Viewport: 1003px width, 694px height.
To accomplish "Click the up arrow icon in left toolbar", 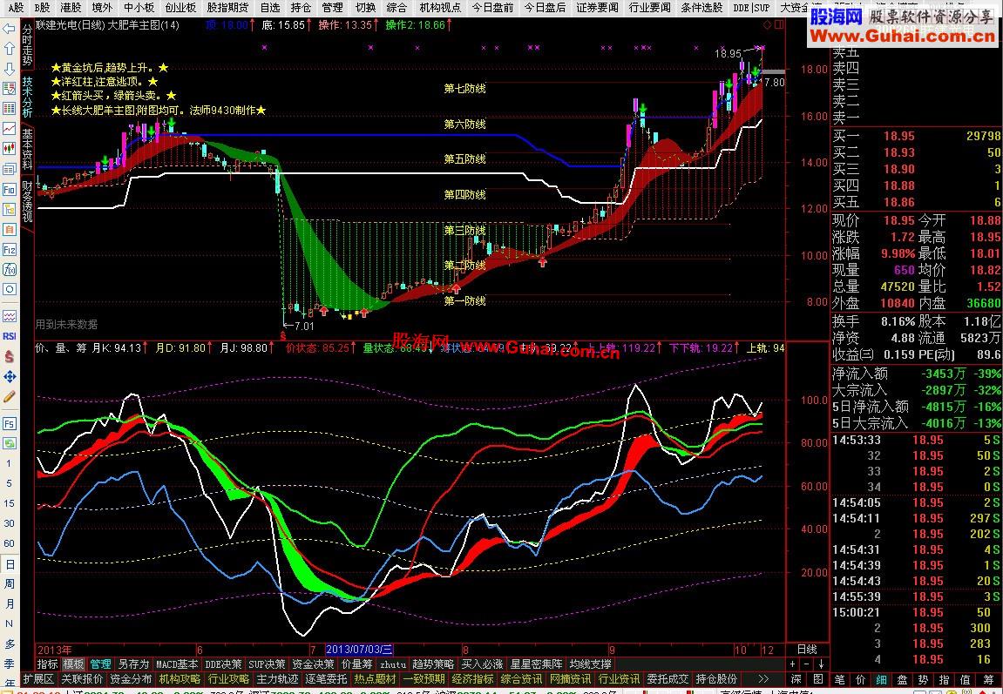I will coord(9,49).
